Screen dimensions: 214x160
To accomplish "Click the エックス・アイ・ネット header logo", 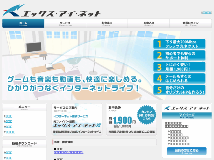I will point(52,11).
